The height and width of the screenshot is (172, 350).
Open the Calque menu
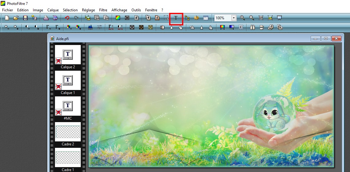[x=53, y=10]
